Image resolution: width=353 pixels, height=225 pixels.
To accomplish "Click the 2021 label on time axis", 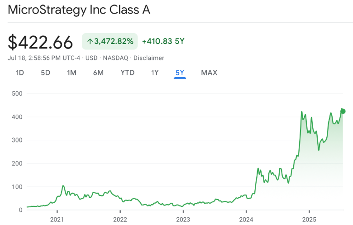I will pos(57,219).
